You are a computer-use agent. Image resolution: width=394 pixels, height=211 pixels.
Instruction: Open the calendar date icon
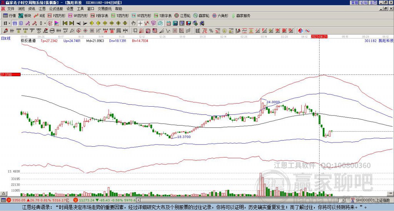pos(169,23)
